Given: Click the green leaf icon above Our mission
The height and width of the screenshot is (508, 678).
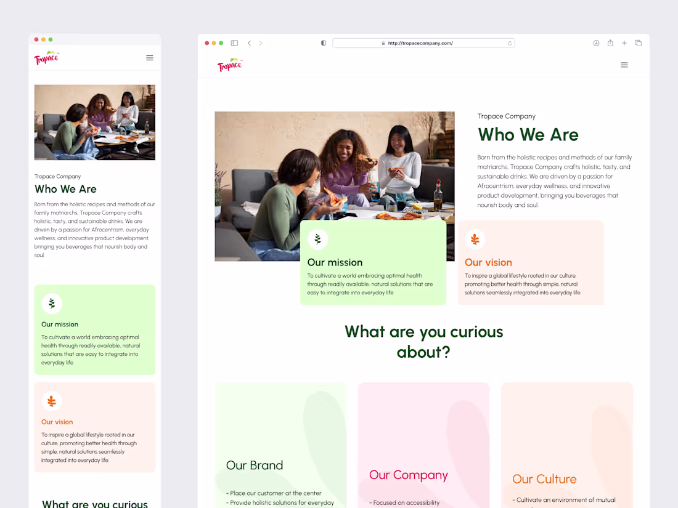Looking at the screenshot, I should click(317, 239).
